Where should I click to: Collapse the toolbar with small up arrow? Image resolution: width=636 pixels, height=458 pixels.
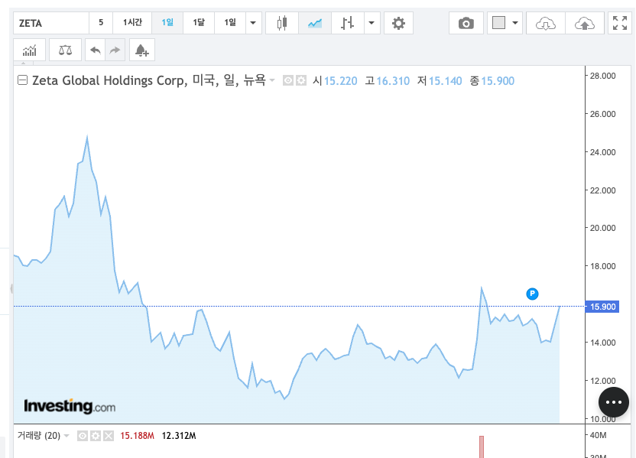pyautogui.click(x=24, y=63)
